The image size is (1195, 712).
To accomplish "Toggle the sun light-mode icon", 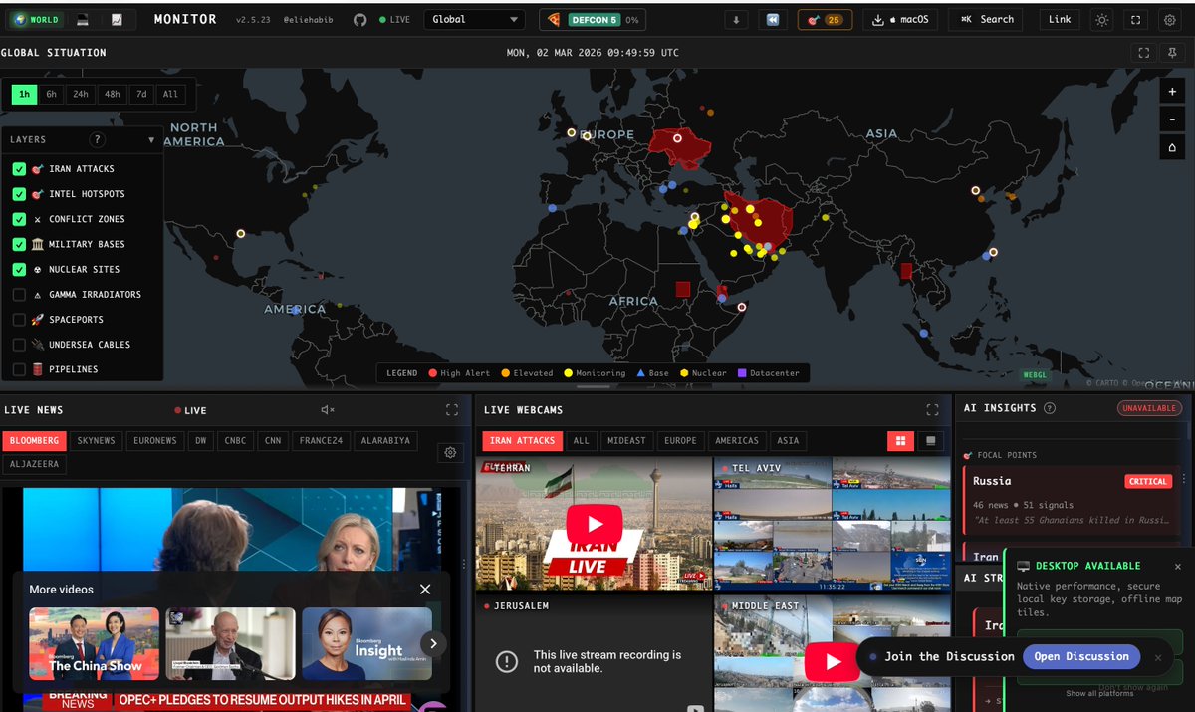I will [1101, 19].
